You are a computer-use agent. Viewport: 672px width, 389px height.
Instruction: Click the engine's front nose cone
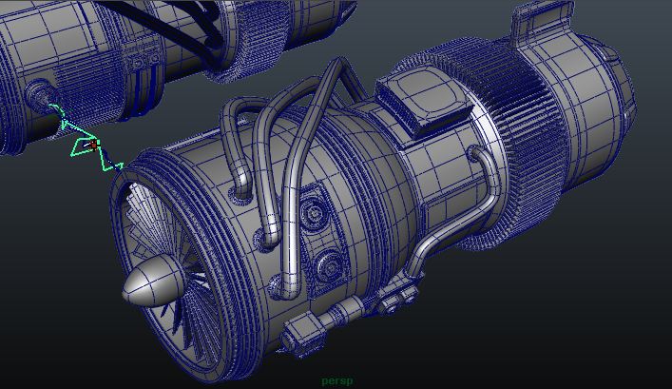pos(153,282)
